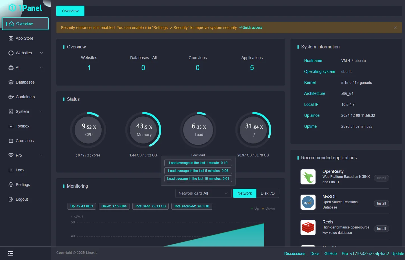Open the Logs menu item

click(20, 170)
